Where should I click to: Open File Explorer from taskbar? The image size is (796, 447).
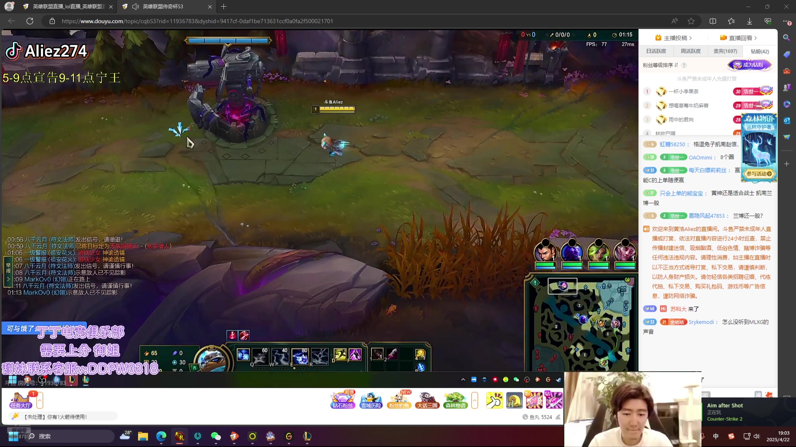tap(143, 436)
